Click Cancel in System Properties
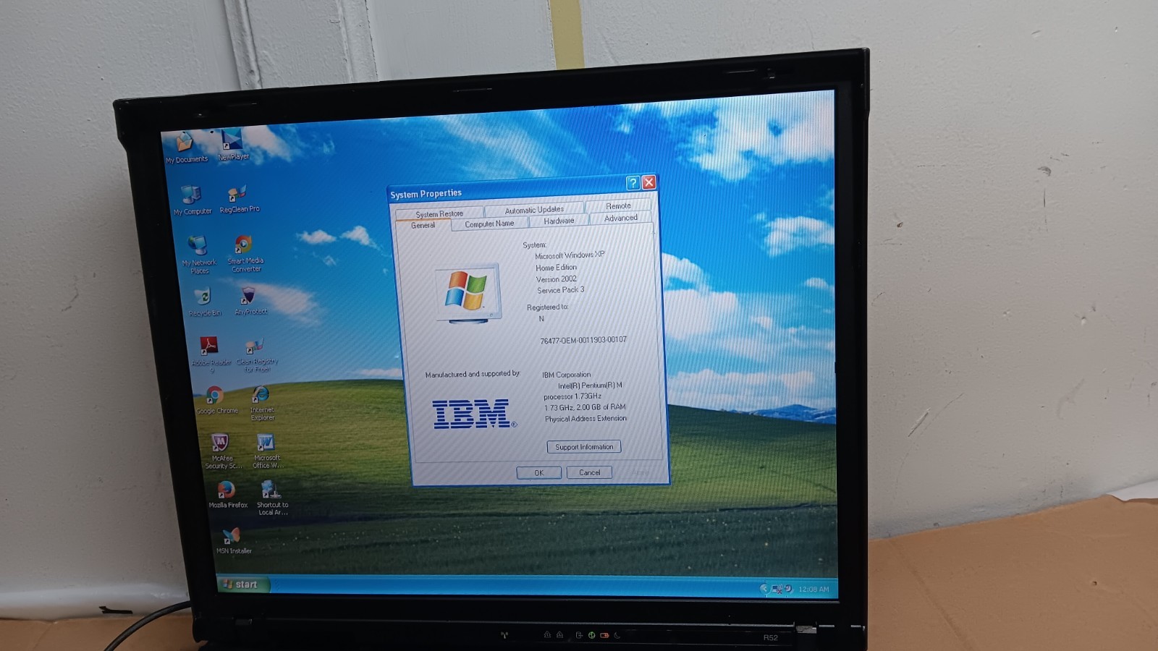Image resolution: width=1158 pixels, height=651 pixels. click(590, 472)
